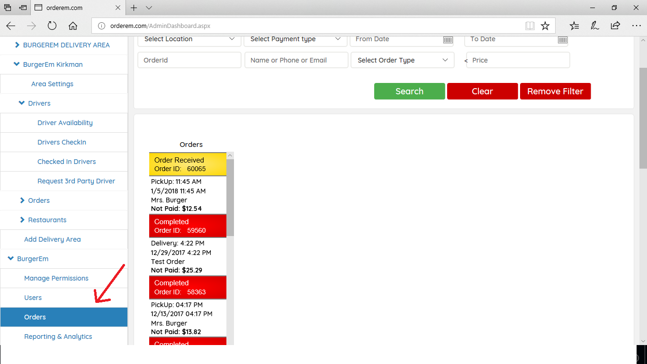Click the Remove Filter button
Viewport: 647px width, 364px height.
point(555,91)
